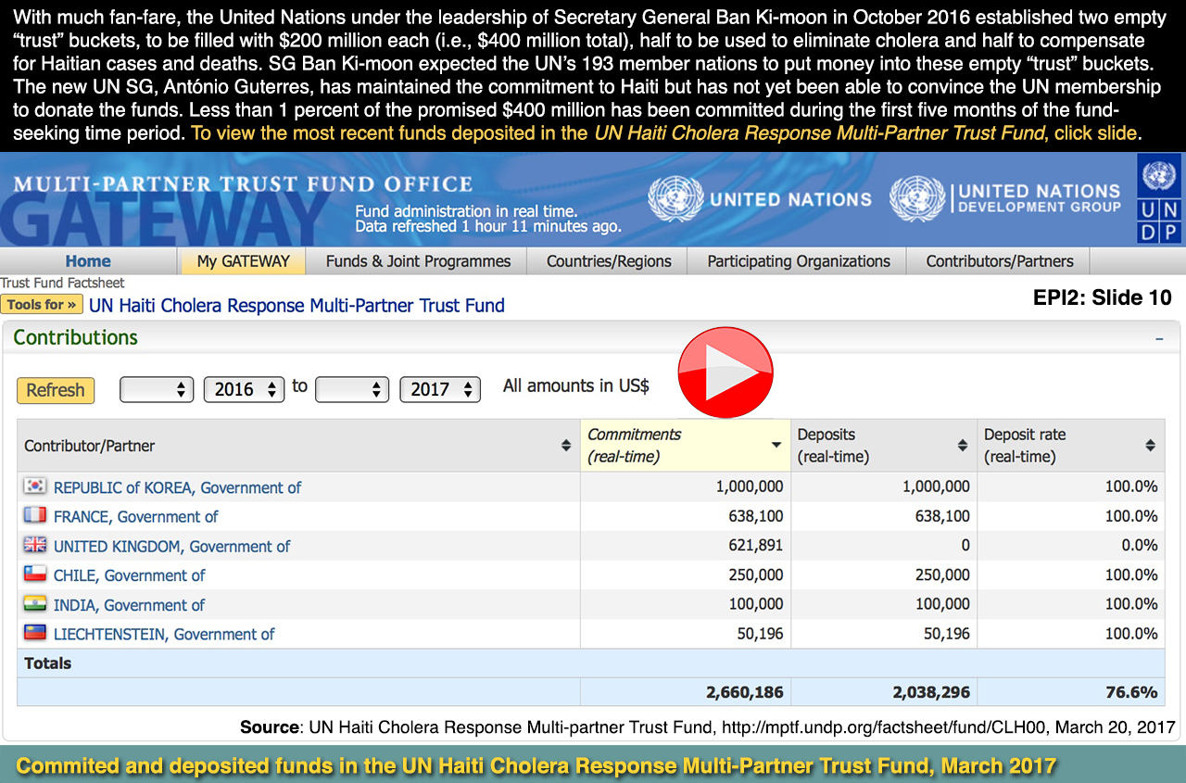This screenshot has height=783, width=1186.
Task: Click the Liechtenstein flag icon
Action: pos(35,634)
